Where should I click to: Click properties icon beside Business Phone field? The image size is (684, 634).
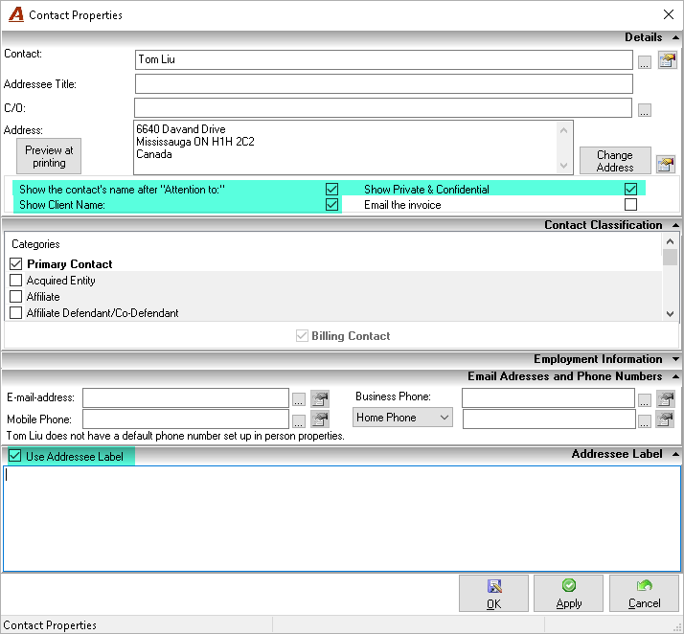pyautogui.click(x=666, y=398)
